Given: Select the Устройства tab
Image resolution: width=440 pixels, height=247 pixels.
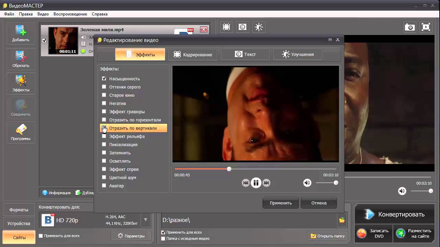Looking at the screenshot, I should [x=19, y=223].
